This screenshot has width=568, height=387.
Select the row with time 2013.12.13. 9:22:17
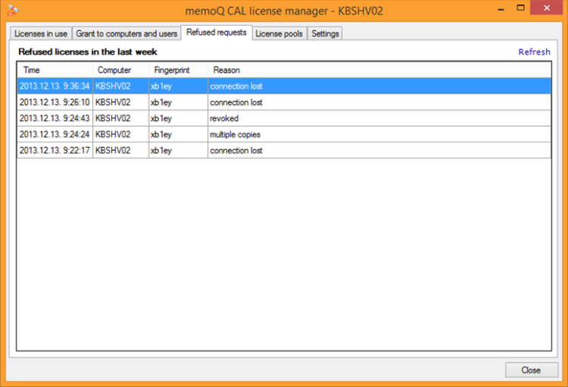[x=284, y=151]
